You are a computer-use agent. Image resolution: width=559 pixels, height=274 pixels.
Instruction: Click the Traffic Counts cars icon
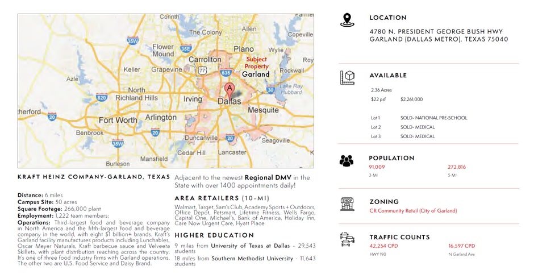(x=347, y=239)
